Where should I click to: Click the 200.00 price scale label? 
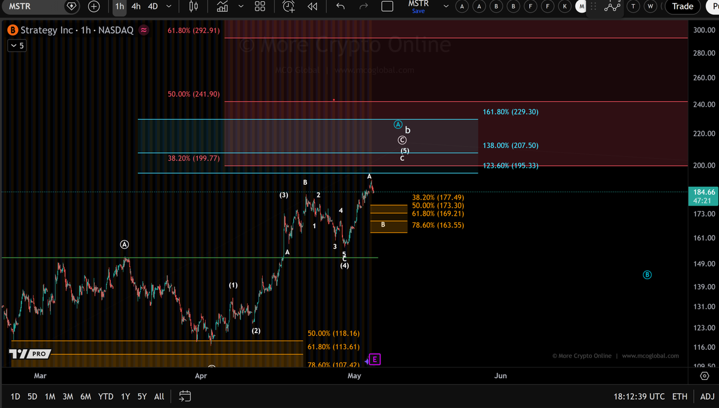coord(704,165)
